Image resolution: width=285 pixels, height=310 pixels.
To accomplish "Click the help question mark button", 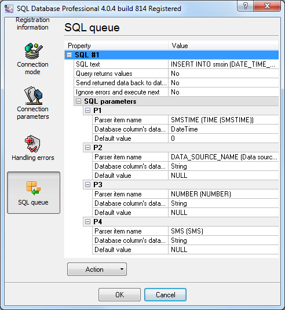I will 245,6.
